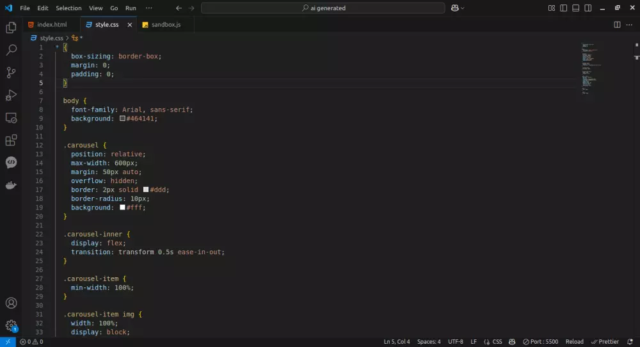
Task: Open the #464141 color picker swatch
Action: point(122,118)
